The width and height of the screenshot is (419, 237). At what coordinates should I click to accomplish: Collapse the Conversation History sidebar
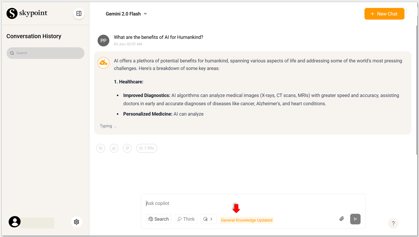(79, 13)
